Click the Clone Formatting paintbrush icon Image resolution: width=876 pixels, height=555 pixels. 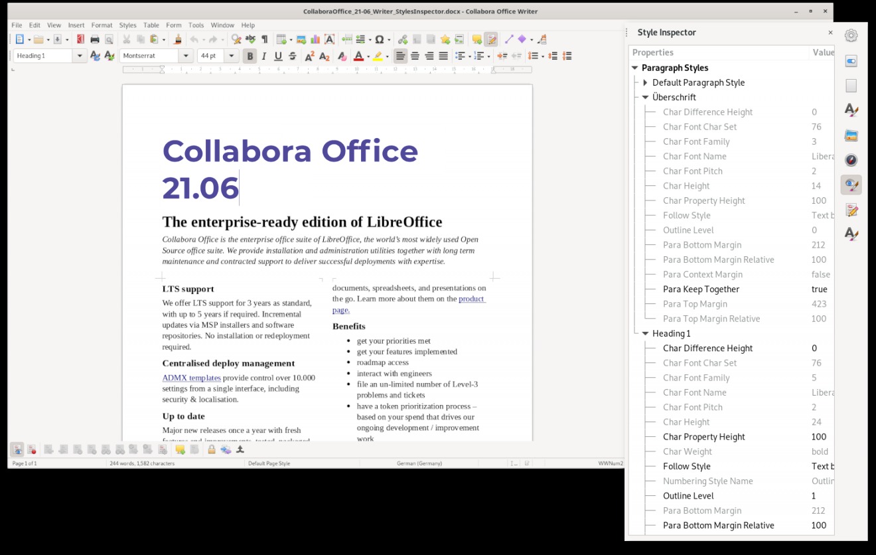[178, 39]
